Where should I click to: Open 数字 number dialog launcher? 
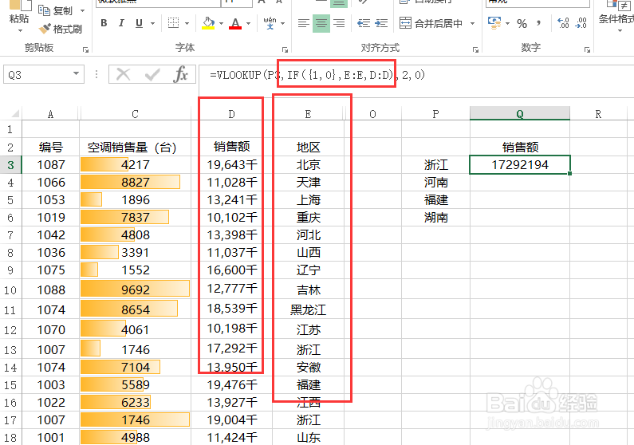[587, 49]
